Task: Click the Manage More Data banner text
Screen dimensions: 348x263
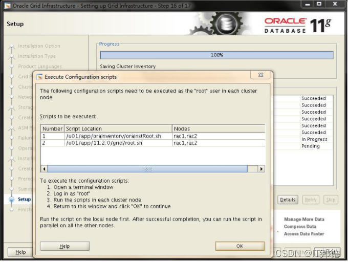Action: coord(304,220)
